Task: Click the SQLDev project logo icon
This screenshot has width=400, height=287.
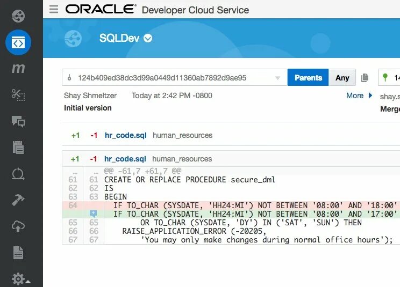Action: coord(73,39)
